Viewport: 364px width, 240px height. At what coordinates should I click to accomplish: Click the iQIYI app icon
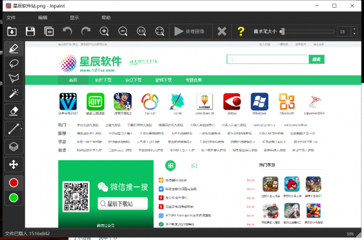coord(95,102)
